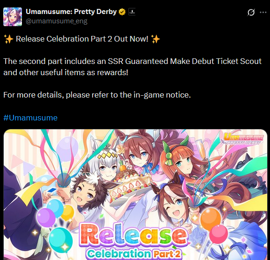Image resolution: width=270 pixels, height=260 pixels.
Task: Click the colorful Release title in banner
Action: click(x=134, y=235)
